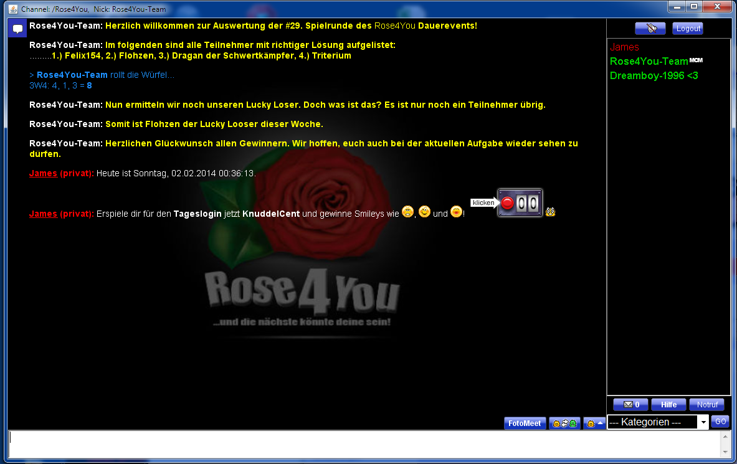Select James in the user list
The image size is (737, 464).
pos(624,47)
